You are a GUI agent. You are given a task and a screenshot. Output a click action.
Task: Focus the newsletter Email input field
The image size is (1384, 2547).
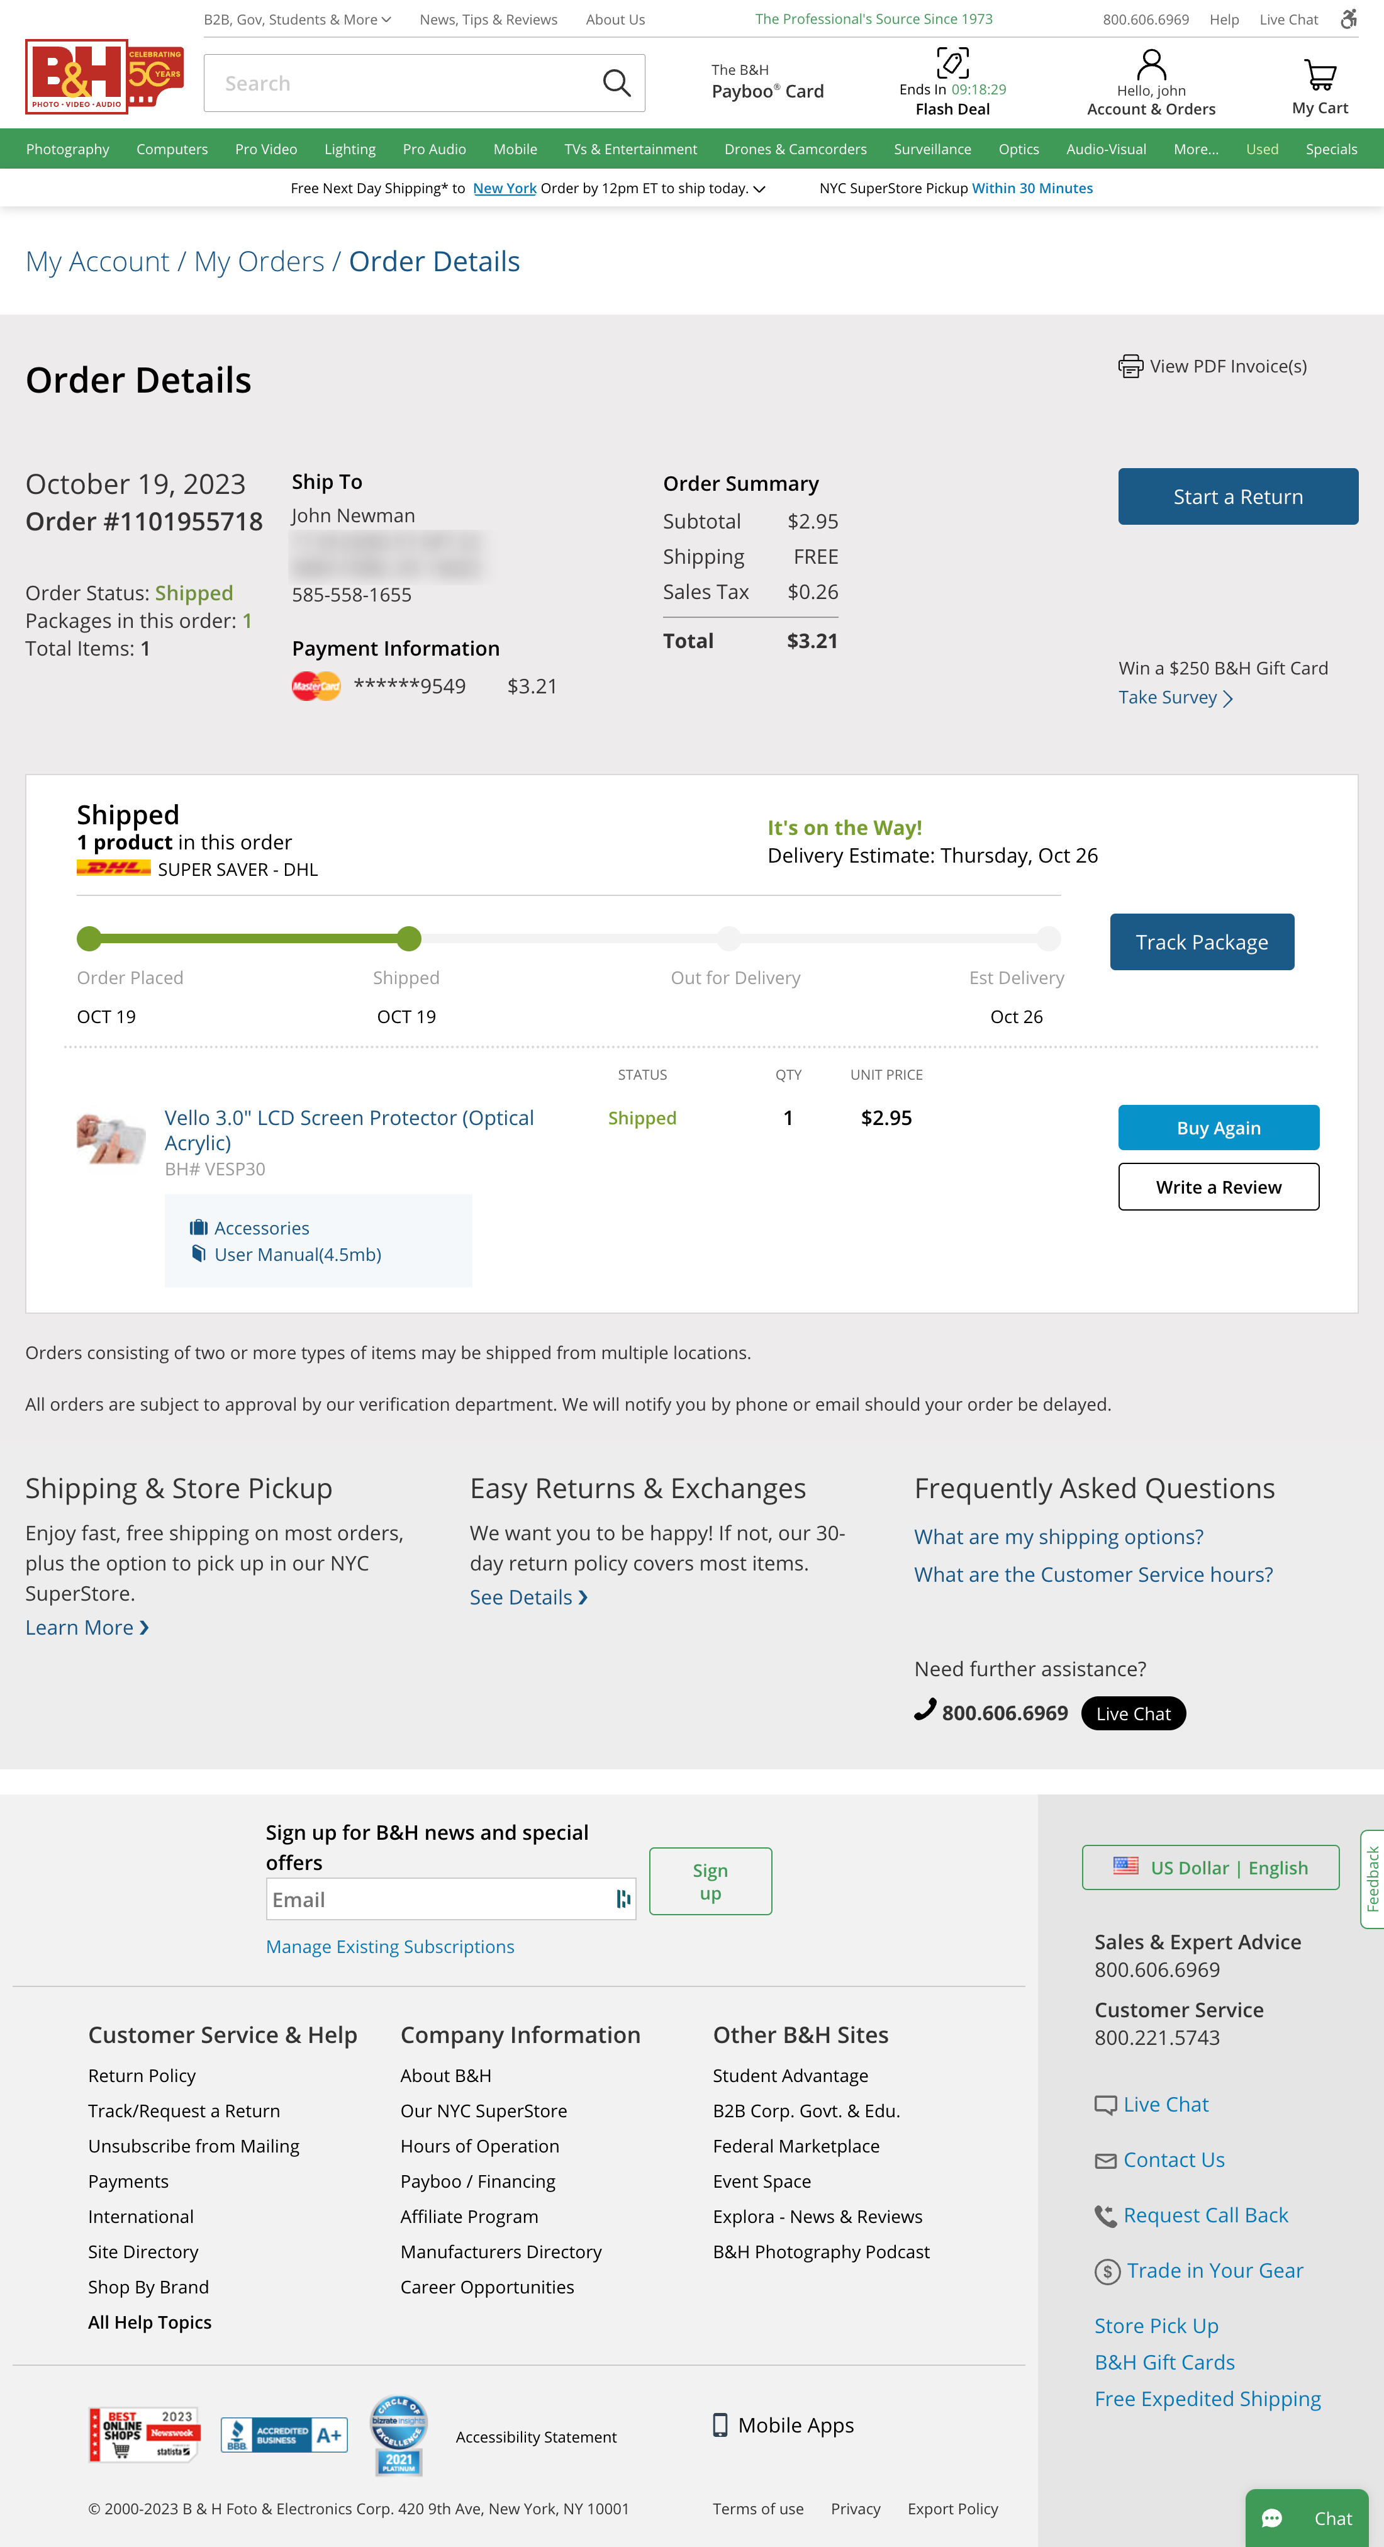(x=440, y=1900)
